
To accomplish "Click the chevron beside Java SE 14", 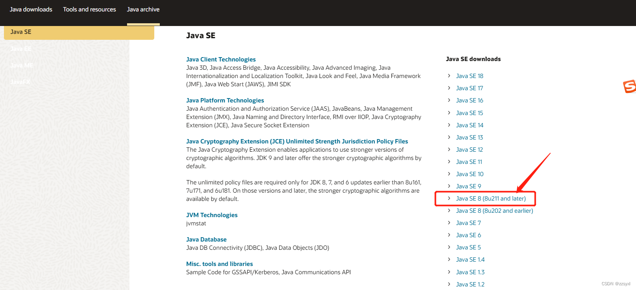I will coord(449,125).
